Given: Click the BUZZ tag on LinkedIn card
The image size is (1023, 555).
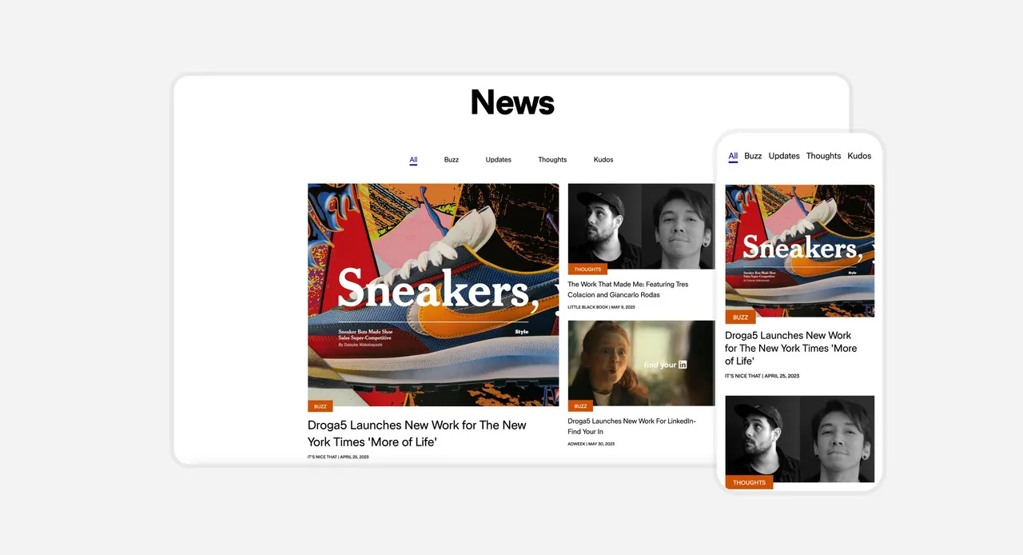Looking at the screenshot, I should pyautogui.click(x=580, y=406).
